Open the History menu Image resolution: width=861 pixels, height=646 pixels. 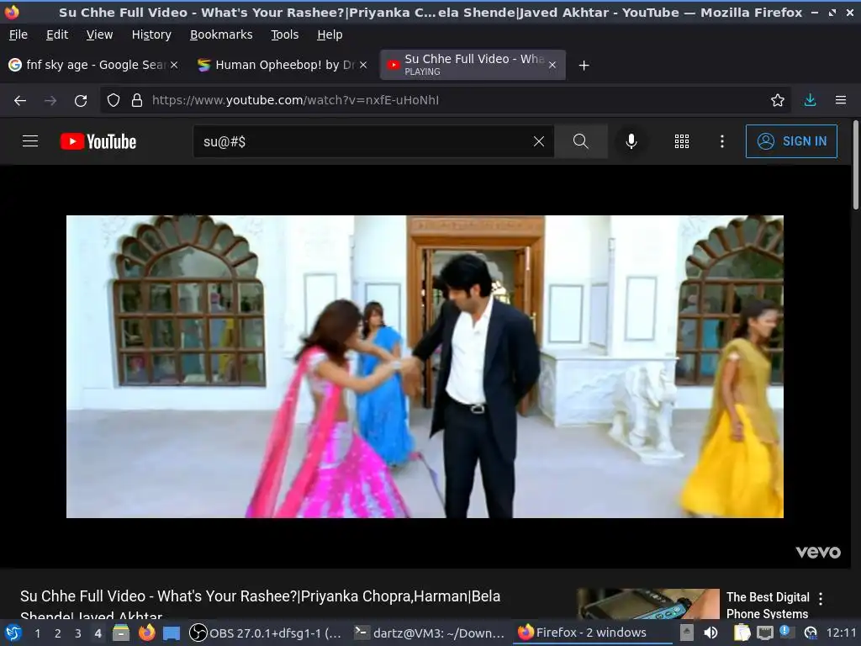[x=151, y=34]
